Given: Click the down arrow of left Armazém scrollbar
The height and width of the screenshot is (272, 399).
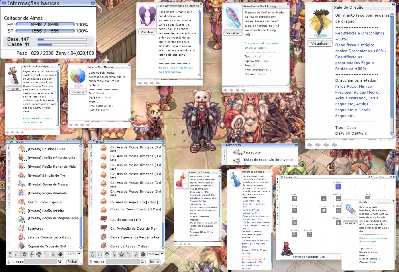Looking at the screenshot, I should coord(81,248).
